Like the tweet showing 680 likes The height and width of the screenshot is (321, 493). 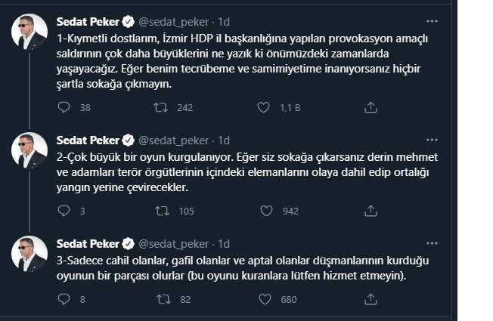[x=265, y=299]
